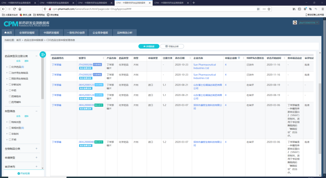Open the yhw1135431516 user dropdown
Viewport: 326px width, 178px height.
(308, 23)
